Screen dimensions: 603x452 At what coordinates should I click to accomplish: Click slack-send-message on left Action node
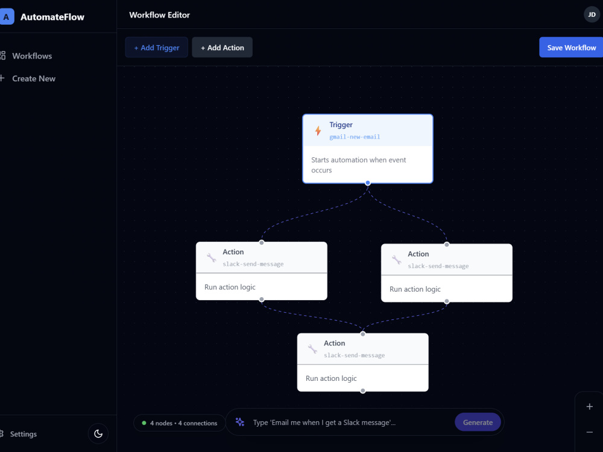pyautogui.click(x=253, y=264)
